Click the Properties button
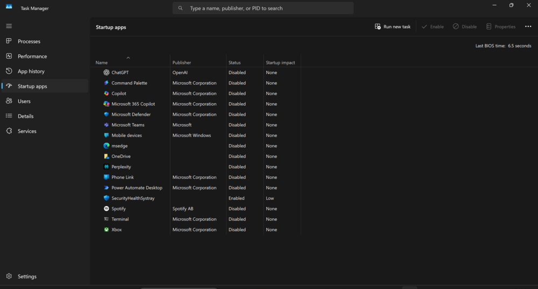 [500, 26]
